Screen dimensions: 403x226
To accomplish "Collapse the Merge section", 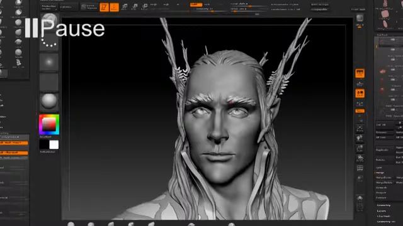I will click(380, 173).
